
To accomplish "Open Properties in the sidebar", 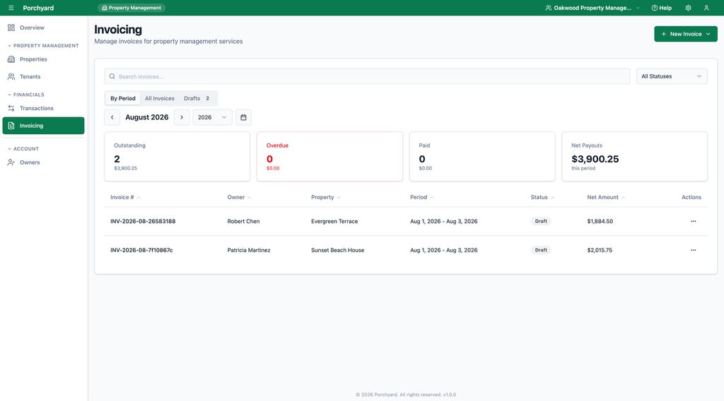I will [x=43, y=59].
